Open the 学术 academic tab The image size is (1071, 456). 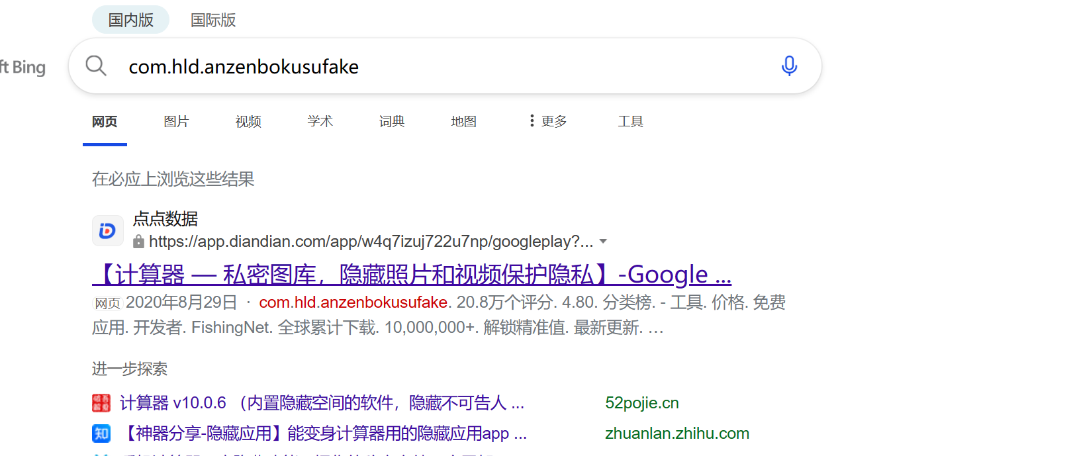click(x=320, y=121)
